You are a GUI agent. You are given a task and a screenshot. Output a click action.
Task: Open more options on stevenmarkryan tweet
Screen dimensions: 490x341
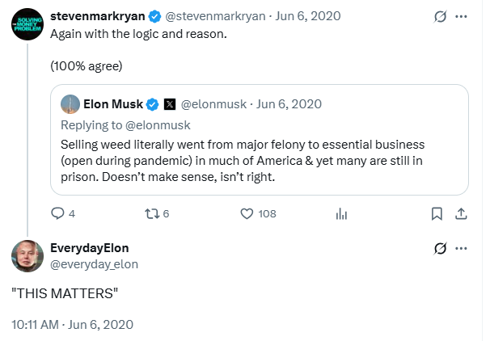pyautogui.click(x=462, y=16)
